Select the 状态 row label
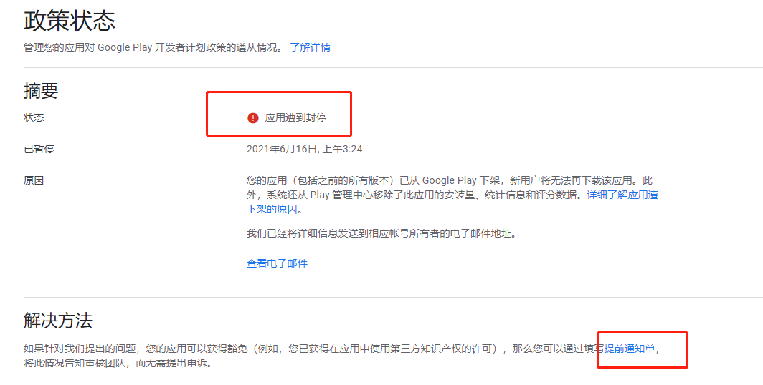Viewport: 763px width, 385px height. coord(34,117)
